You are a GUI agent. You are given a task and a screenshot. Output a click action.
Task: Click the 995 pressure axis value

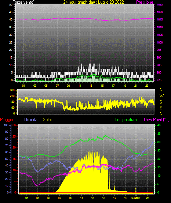[x=159, y=50]
